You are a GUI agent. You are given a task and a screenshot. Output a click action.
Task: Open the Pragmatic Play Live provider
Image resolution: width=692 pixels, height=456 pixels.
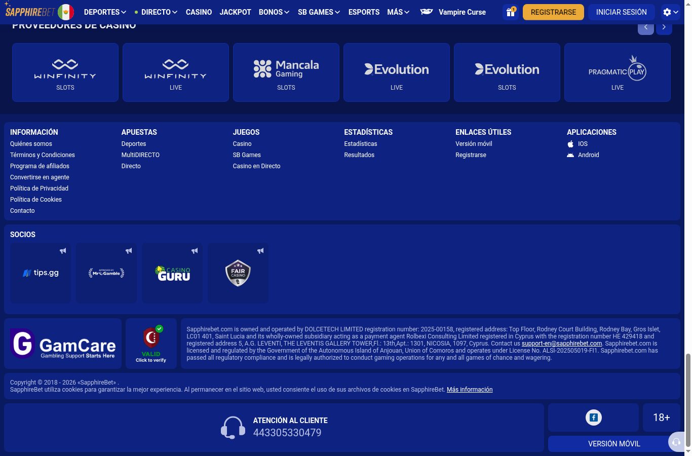point(618,72)
